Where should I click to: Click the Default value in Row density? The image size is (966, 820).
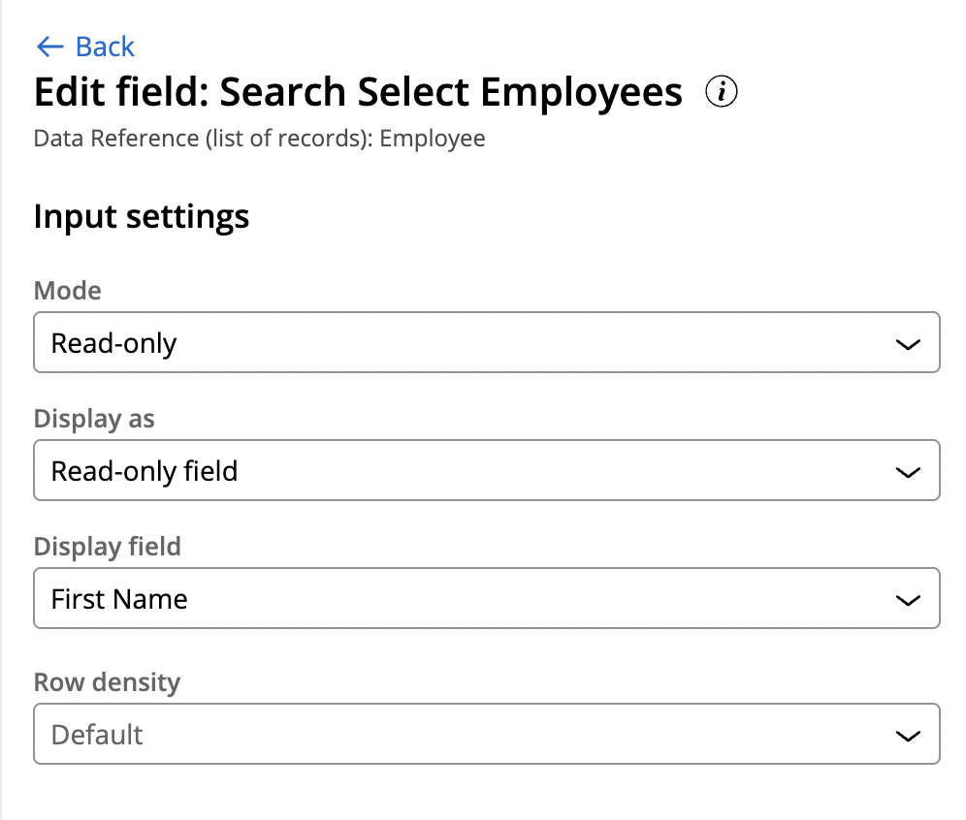97,735
